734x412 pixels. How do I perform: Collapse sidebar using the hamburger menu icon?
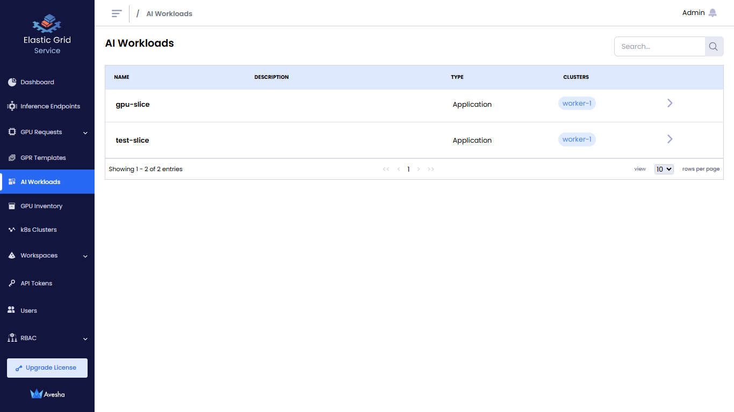tap(117, 13)
